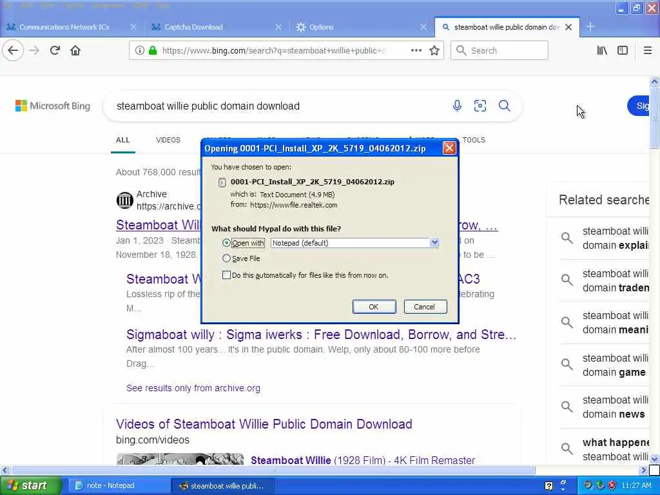Click the red shield icon in the system tray
Screen dimensions: 660x495
612,485
